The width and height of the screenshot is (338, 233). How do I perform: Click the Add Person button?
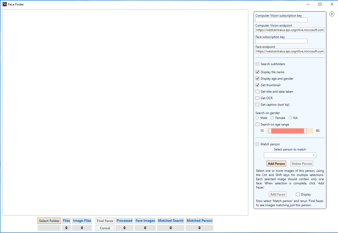click(x=276, y=164)
